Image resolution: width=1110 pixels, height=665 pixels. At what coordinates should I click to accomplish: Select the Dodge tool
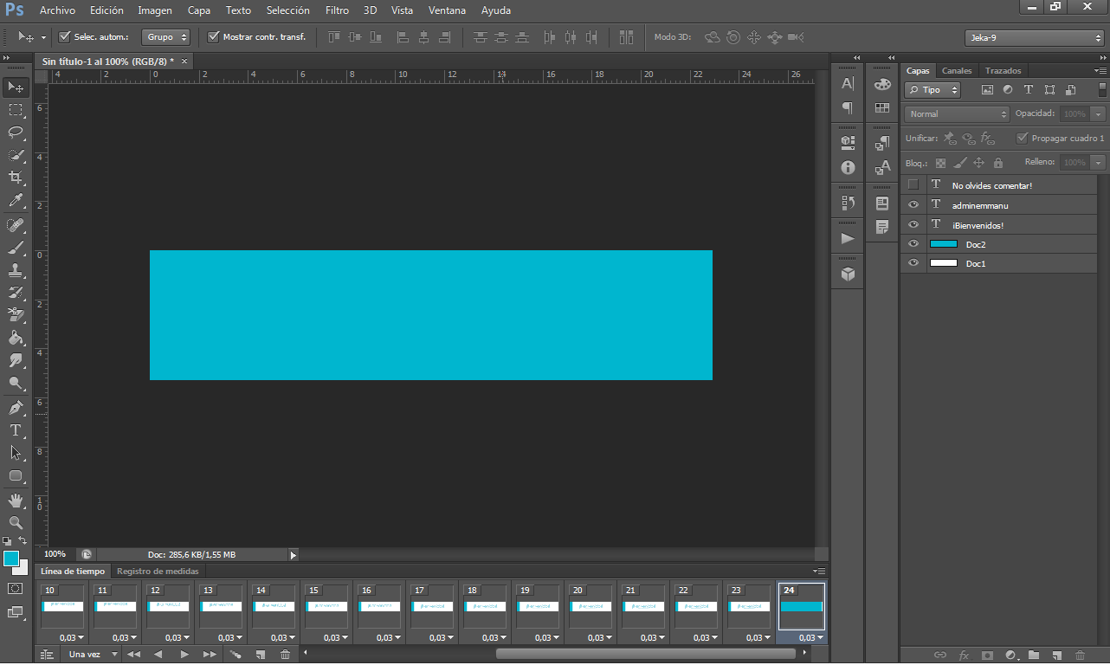(x=16, y=383)
